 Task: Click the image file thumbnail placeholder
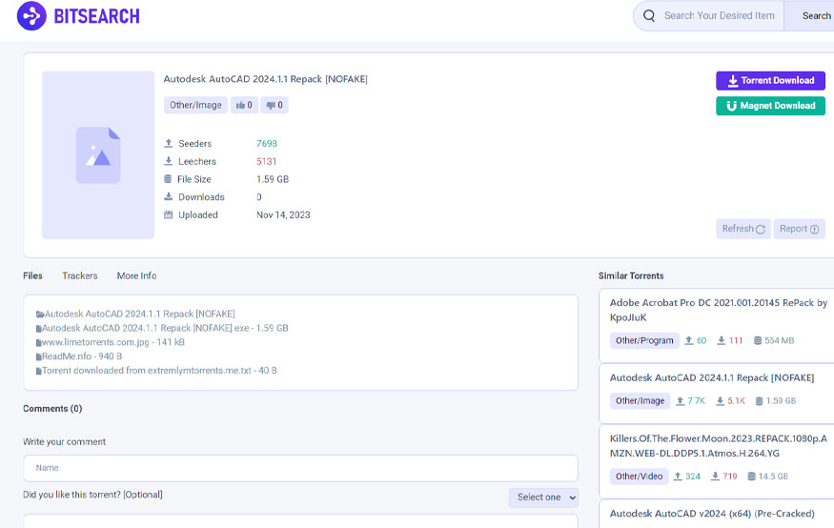click(98, 154)
